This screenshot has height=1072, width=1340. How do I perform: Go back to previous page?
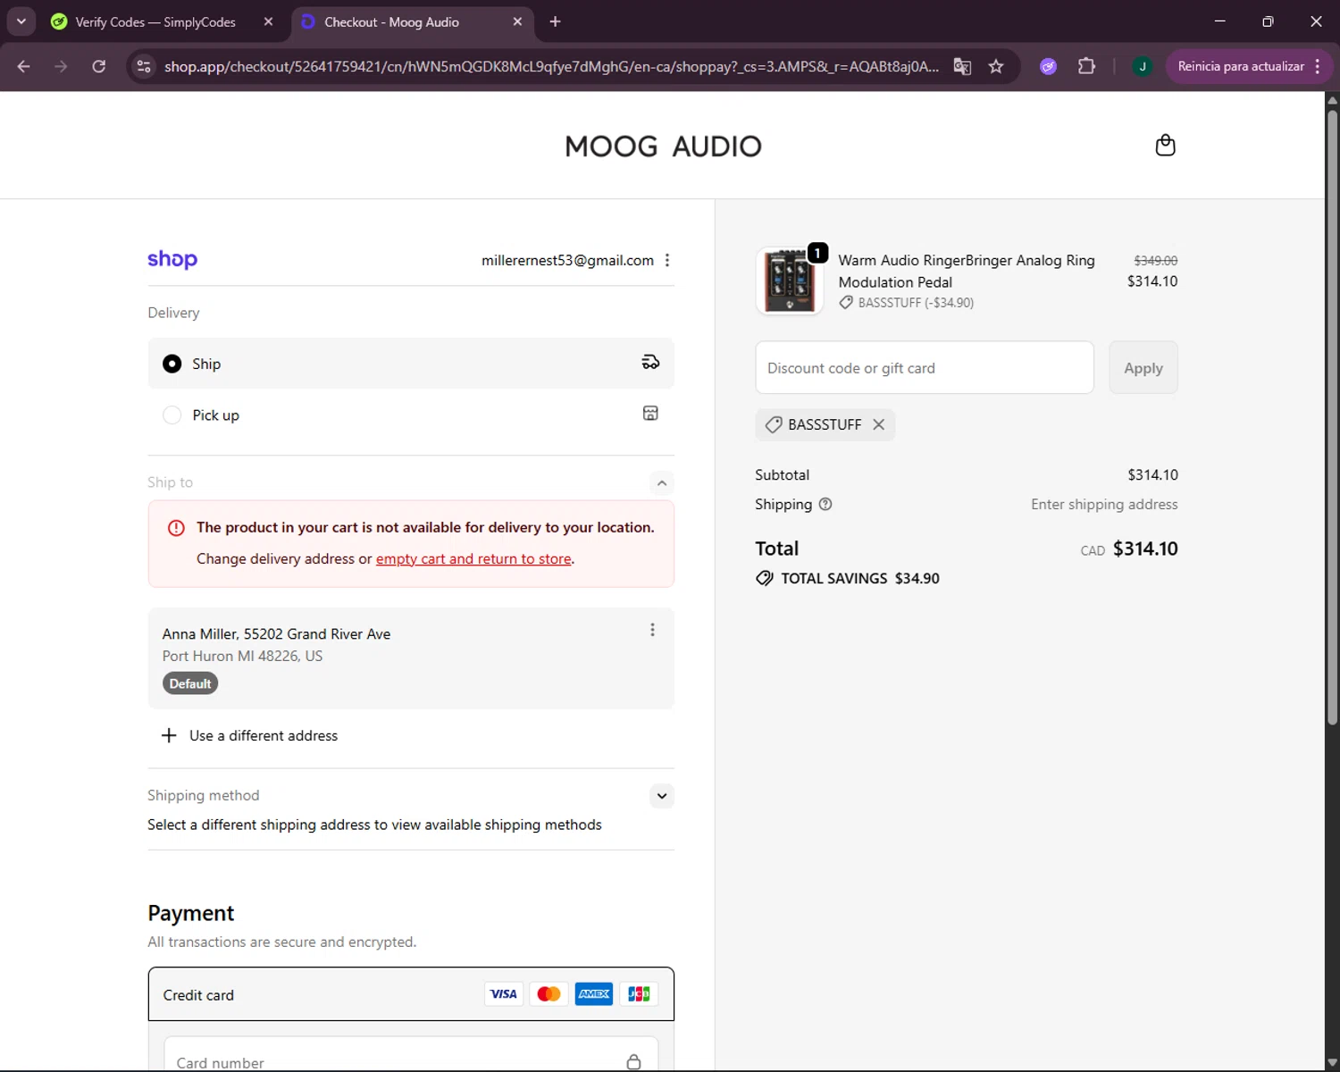pyautogui.click(x=24, y=66)
